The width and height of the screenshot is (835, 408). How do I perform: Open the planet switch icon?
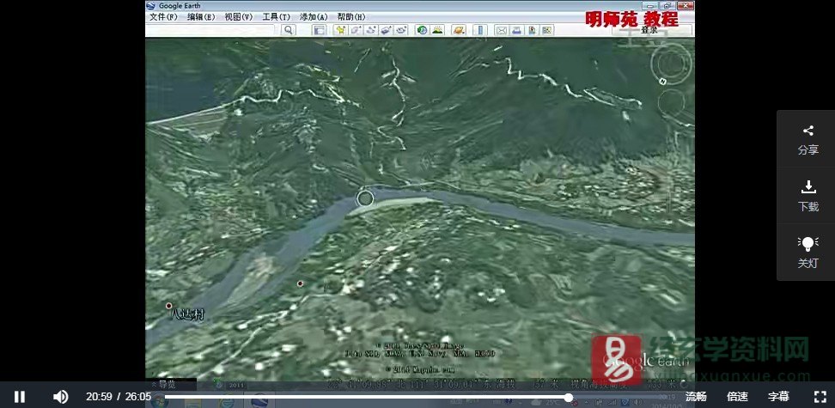pyautogui.click(x=459, y=30)
